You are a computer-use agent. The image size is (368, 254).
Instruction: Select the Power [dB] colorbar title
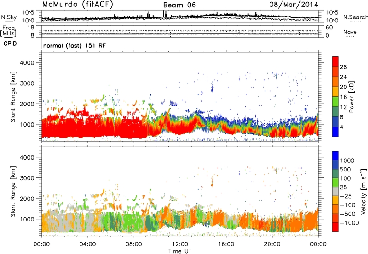pyautogui.click(x=351, y=97)
